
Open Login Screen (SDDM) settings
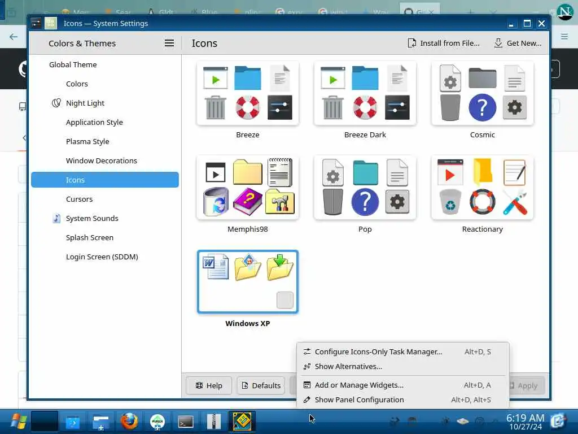point(104,257)
